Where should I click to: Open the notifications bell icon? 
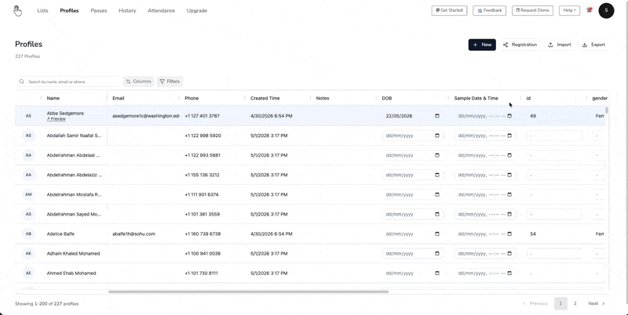tap(590, 10)
